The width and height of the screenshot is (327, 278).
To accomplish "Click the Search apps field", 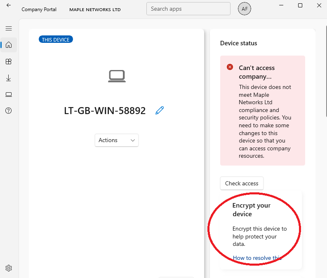I will (x=188, y=9).
